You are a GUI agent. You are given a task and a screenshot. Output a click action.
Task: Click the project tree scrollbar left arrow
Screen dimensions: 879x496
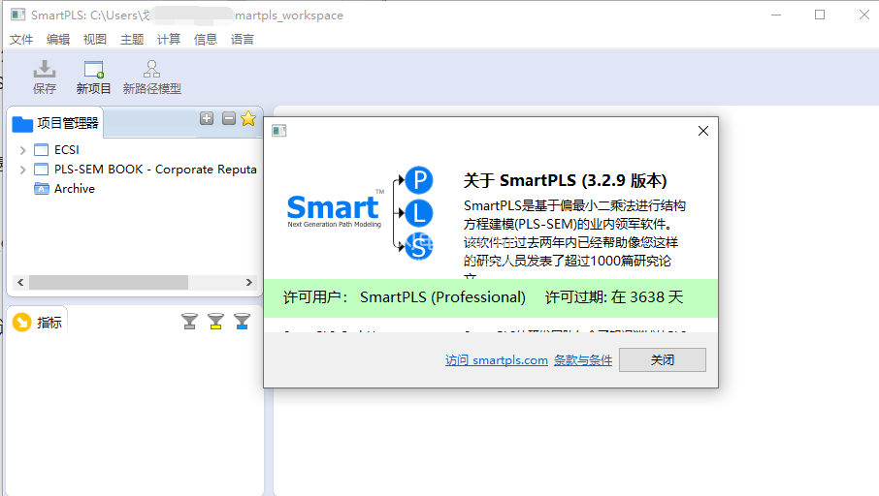(20, 282)
